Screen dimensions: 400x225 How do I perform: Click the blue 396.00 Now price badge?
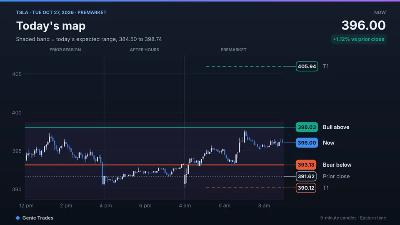pos(307,142)
